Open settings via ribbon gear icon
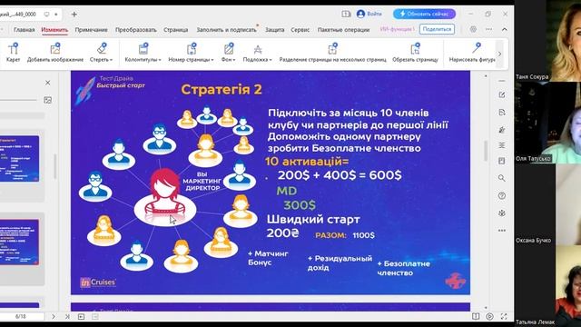 pyautogui.click(x=473, y=29)
